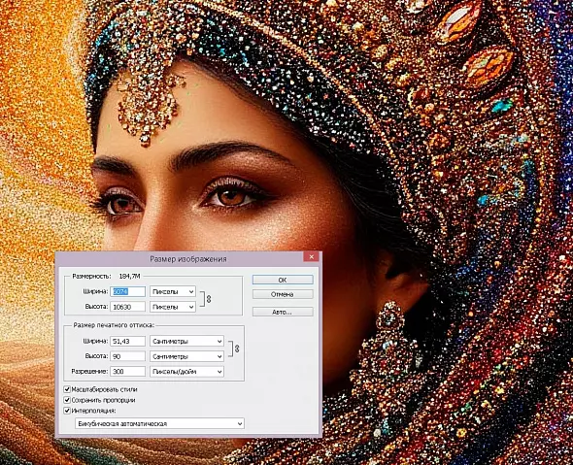Toggle the Масштабировать стили checkbox
This screenshot has width=573, height=465.
tap(67, 389)
